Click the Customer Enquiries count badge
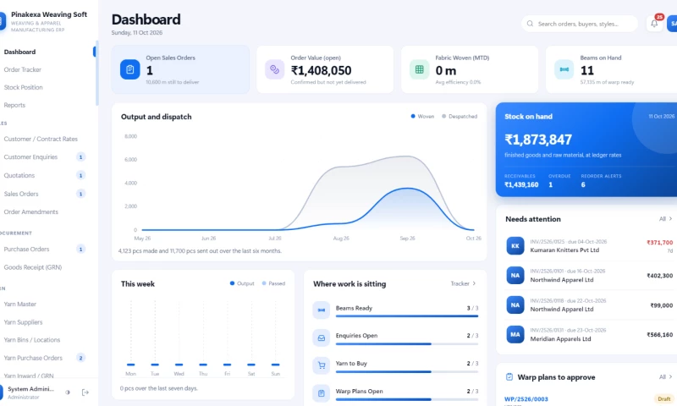This screenshot has width=677, height=406. tap(80, 157)
